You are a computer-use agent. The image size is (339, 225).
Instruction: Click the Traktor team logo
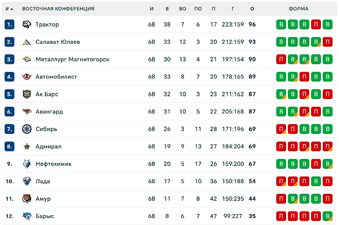(x=26, y=25)
